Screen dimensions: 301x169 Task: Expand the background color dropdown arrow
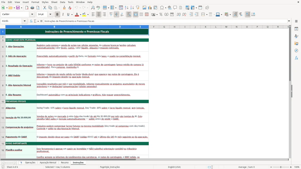88,15
